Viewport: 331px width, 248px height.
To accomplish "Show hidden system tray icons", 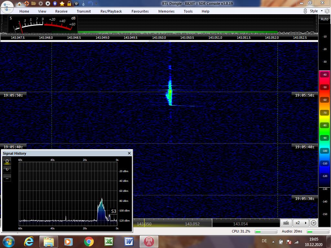I will point(273,242).
